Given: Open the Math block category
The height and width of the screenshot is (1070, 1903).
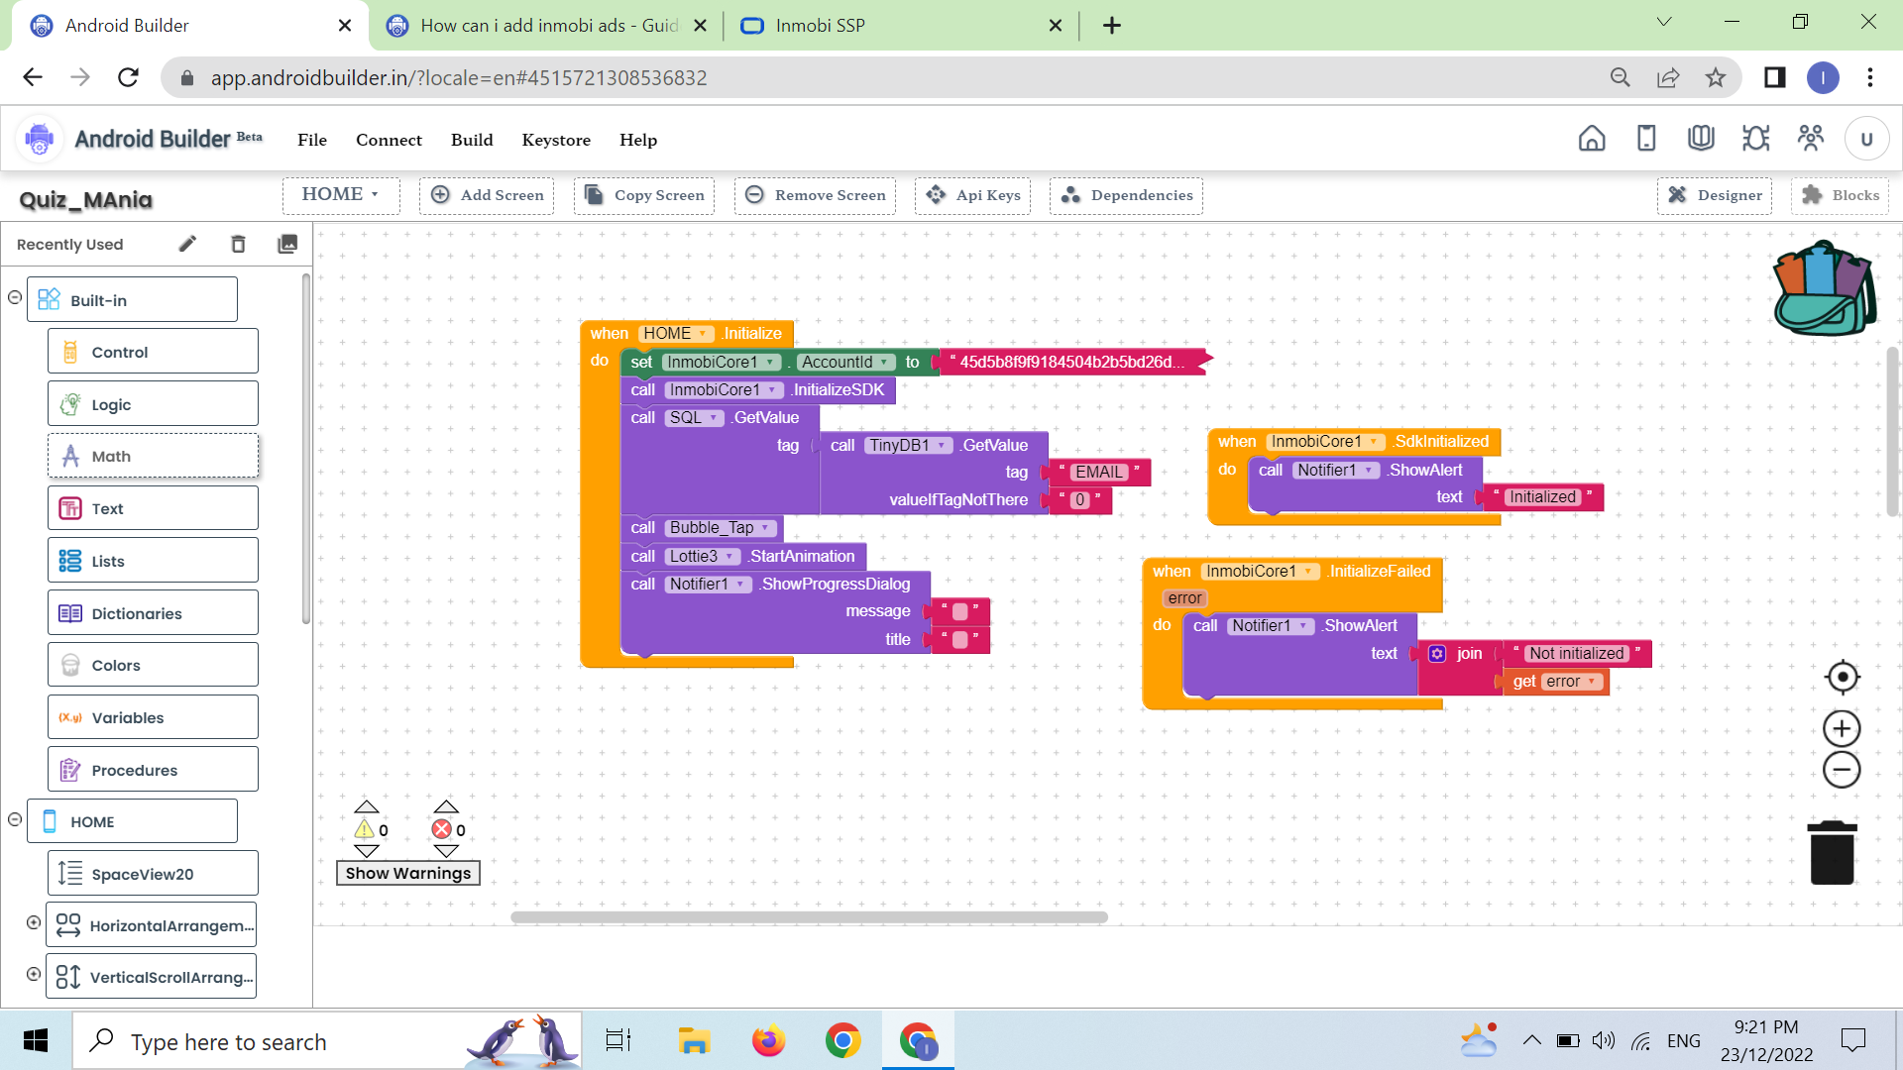Looking at the screenshot, I should coord(153,456).
